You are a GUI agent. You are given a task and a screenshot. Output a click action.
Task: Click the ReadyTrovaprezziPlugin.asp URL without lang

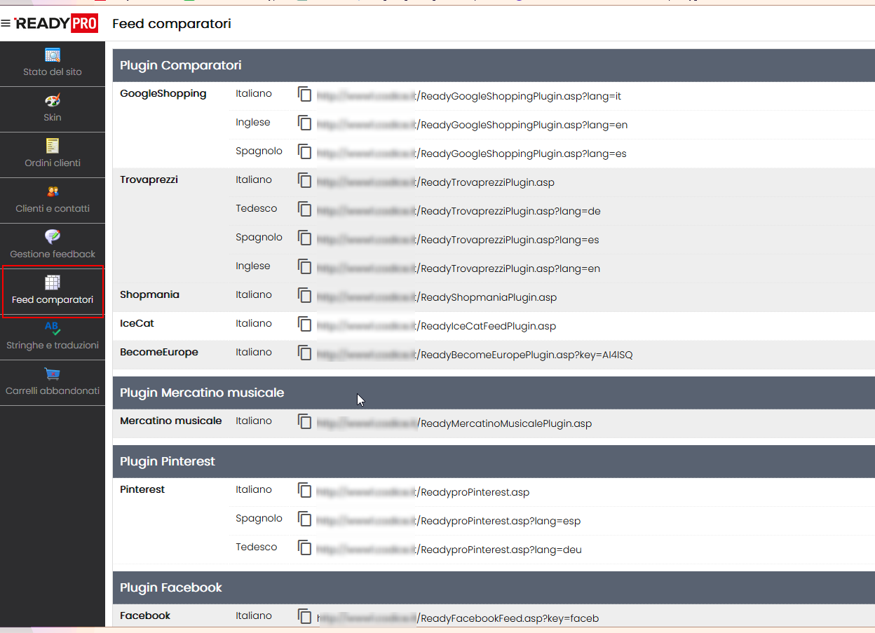[x=435, y=183]
